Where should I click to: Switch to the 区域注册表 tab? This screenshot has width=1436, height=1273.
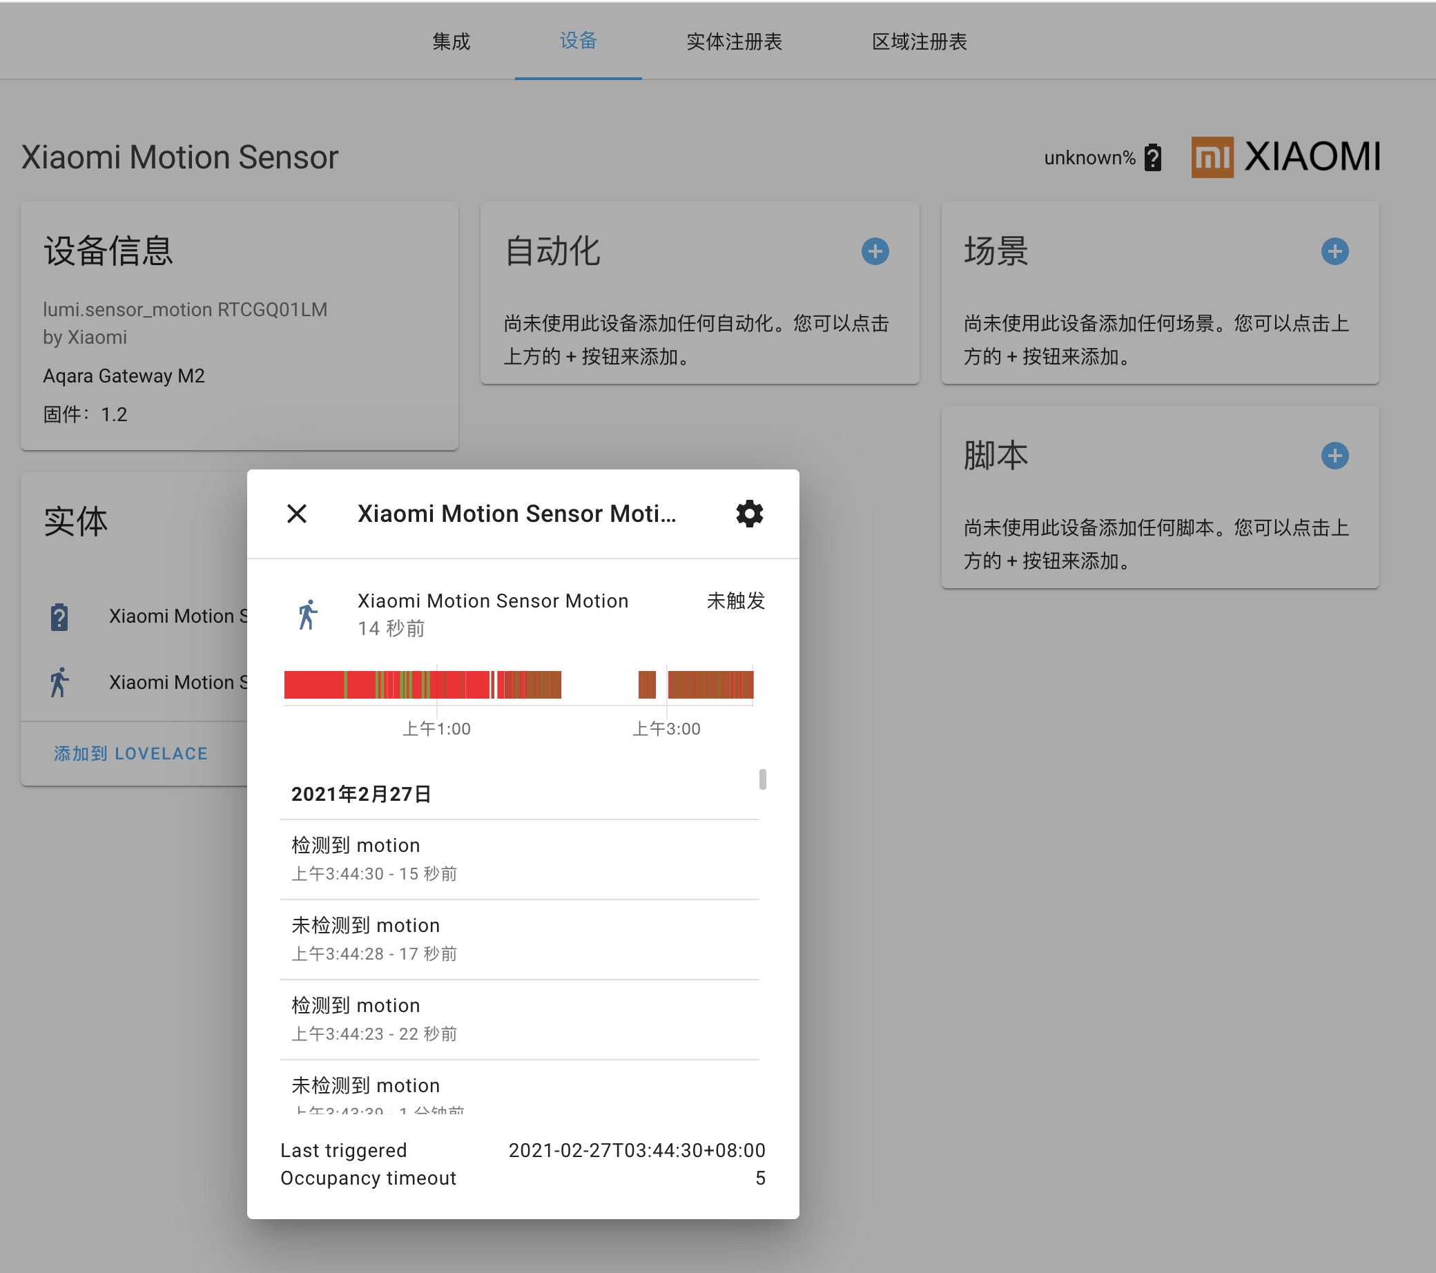[x=919, y=42]
